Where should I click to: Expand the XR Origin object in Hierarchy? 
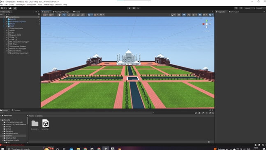coord(7,44)
